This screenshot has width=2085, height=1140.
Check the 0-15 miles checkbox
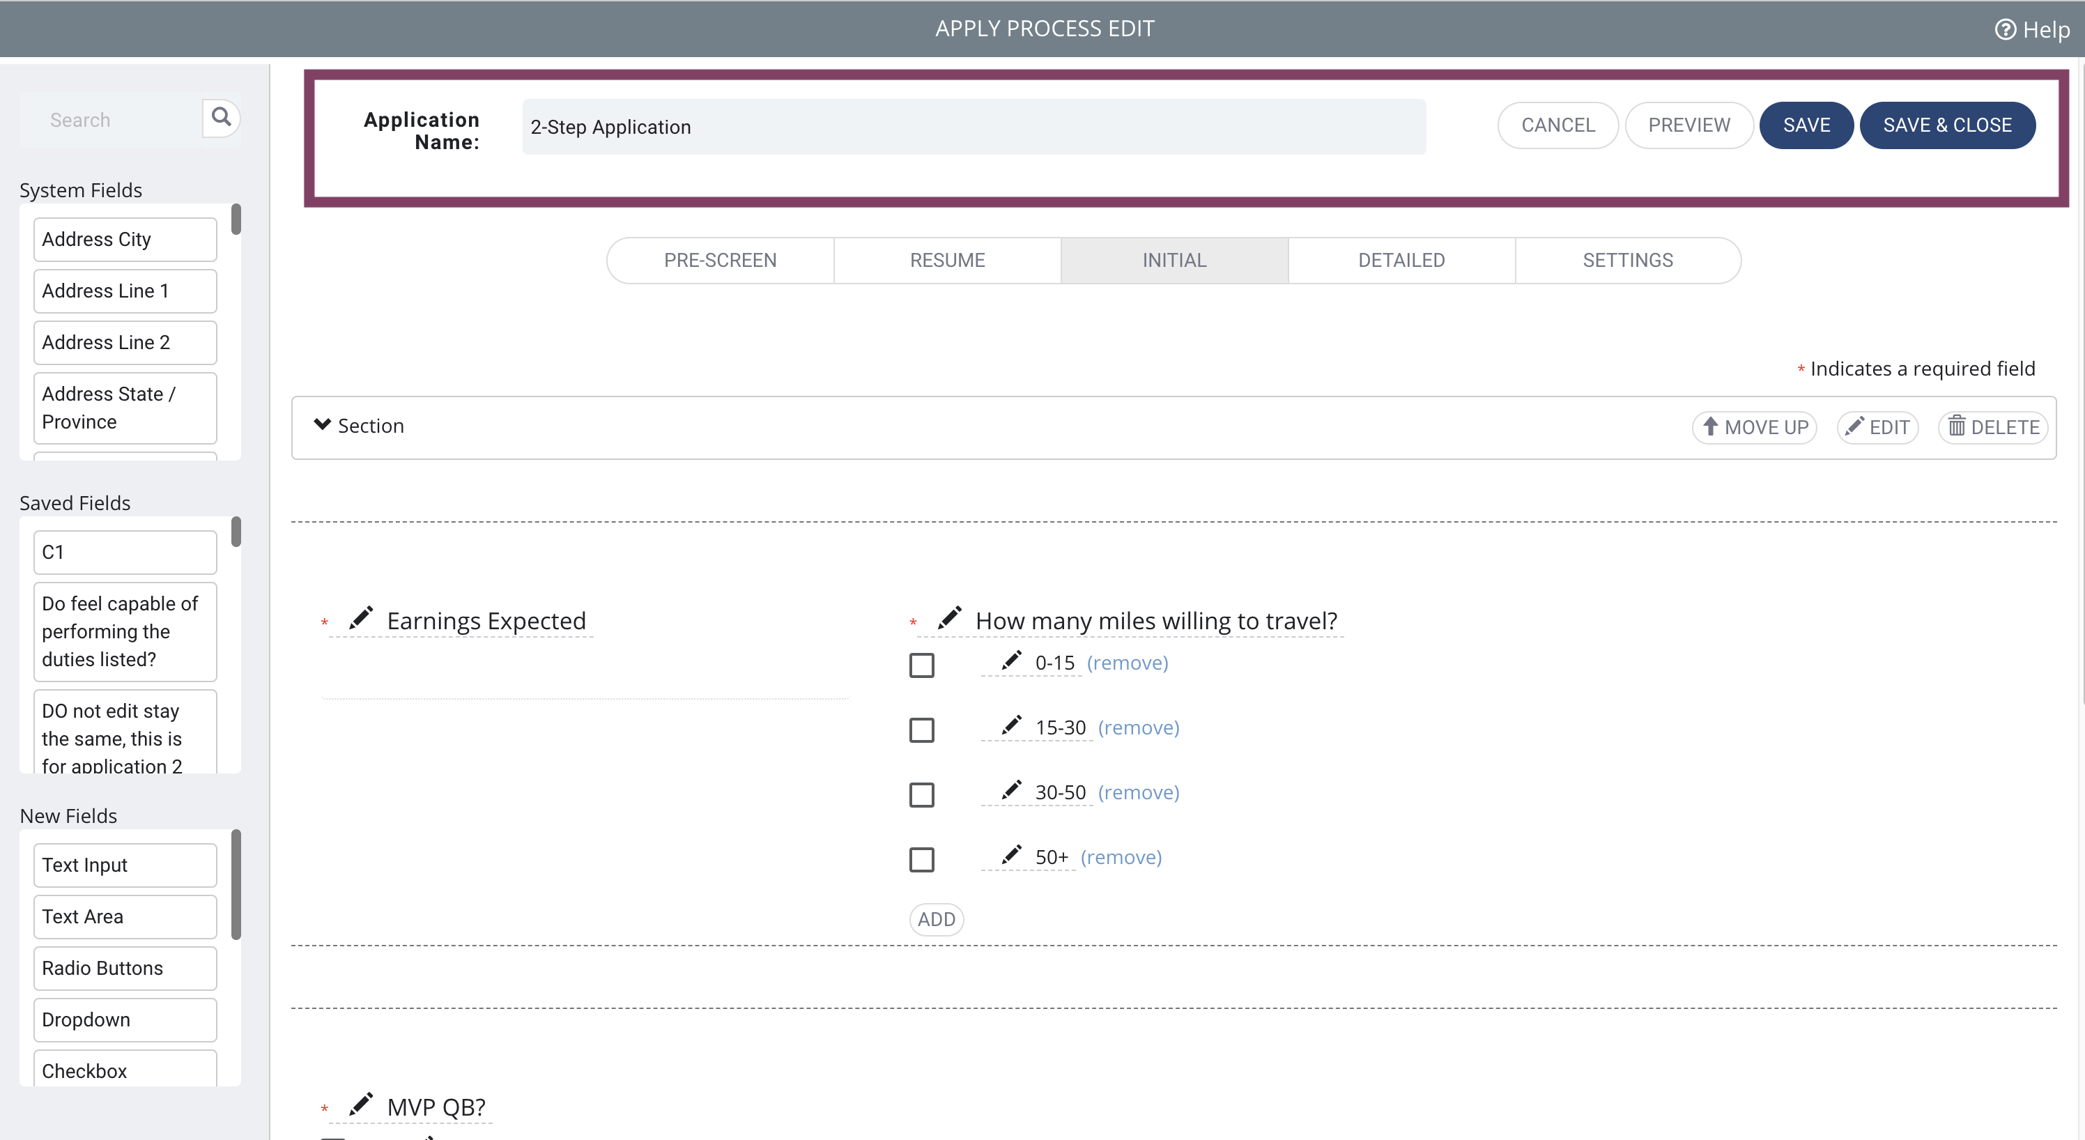pos(921,665)
